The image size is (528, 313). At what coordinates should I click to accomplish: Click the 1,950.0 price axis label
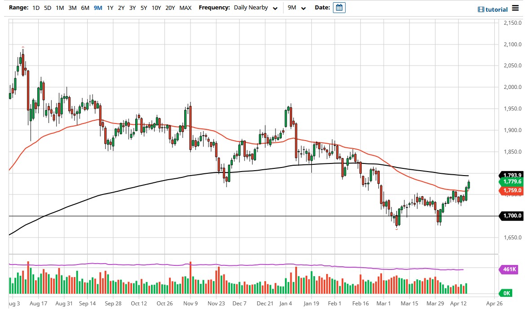tap(513, 109)
